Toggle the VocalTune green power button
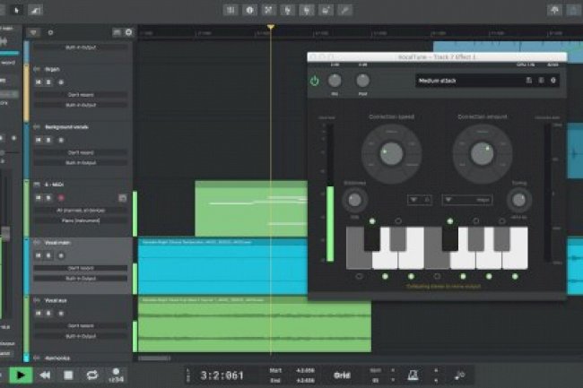The width and height of the screenshot is (583, 388). pos(315,81)
